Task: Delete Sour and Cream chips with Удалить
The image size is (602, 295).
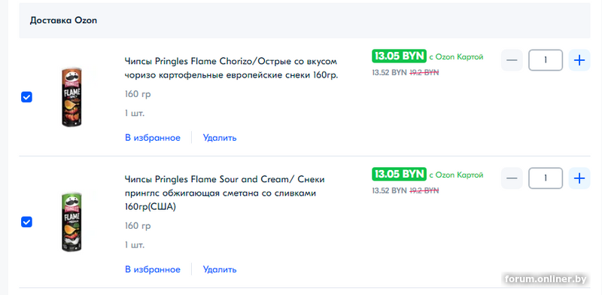Action: coord(220,269)
